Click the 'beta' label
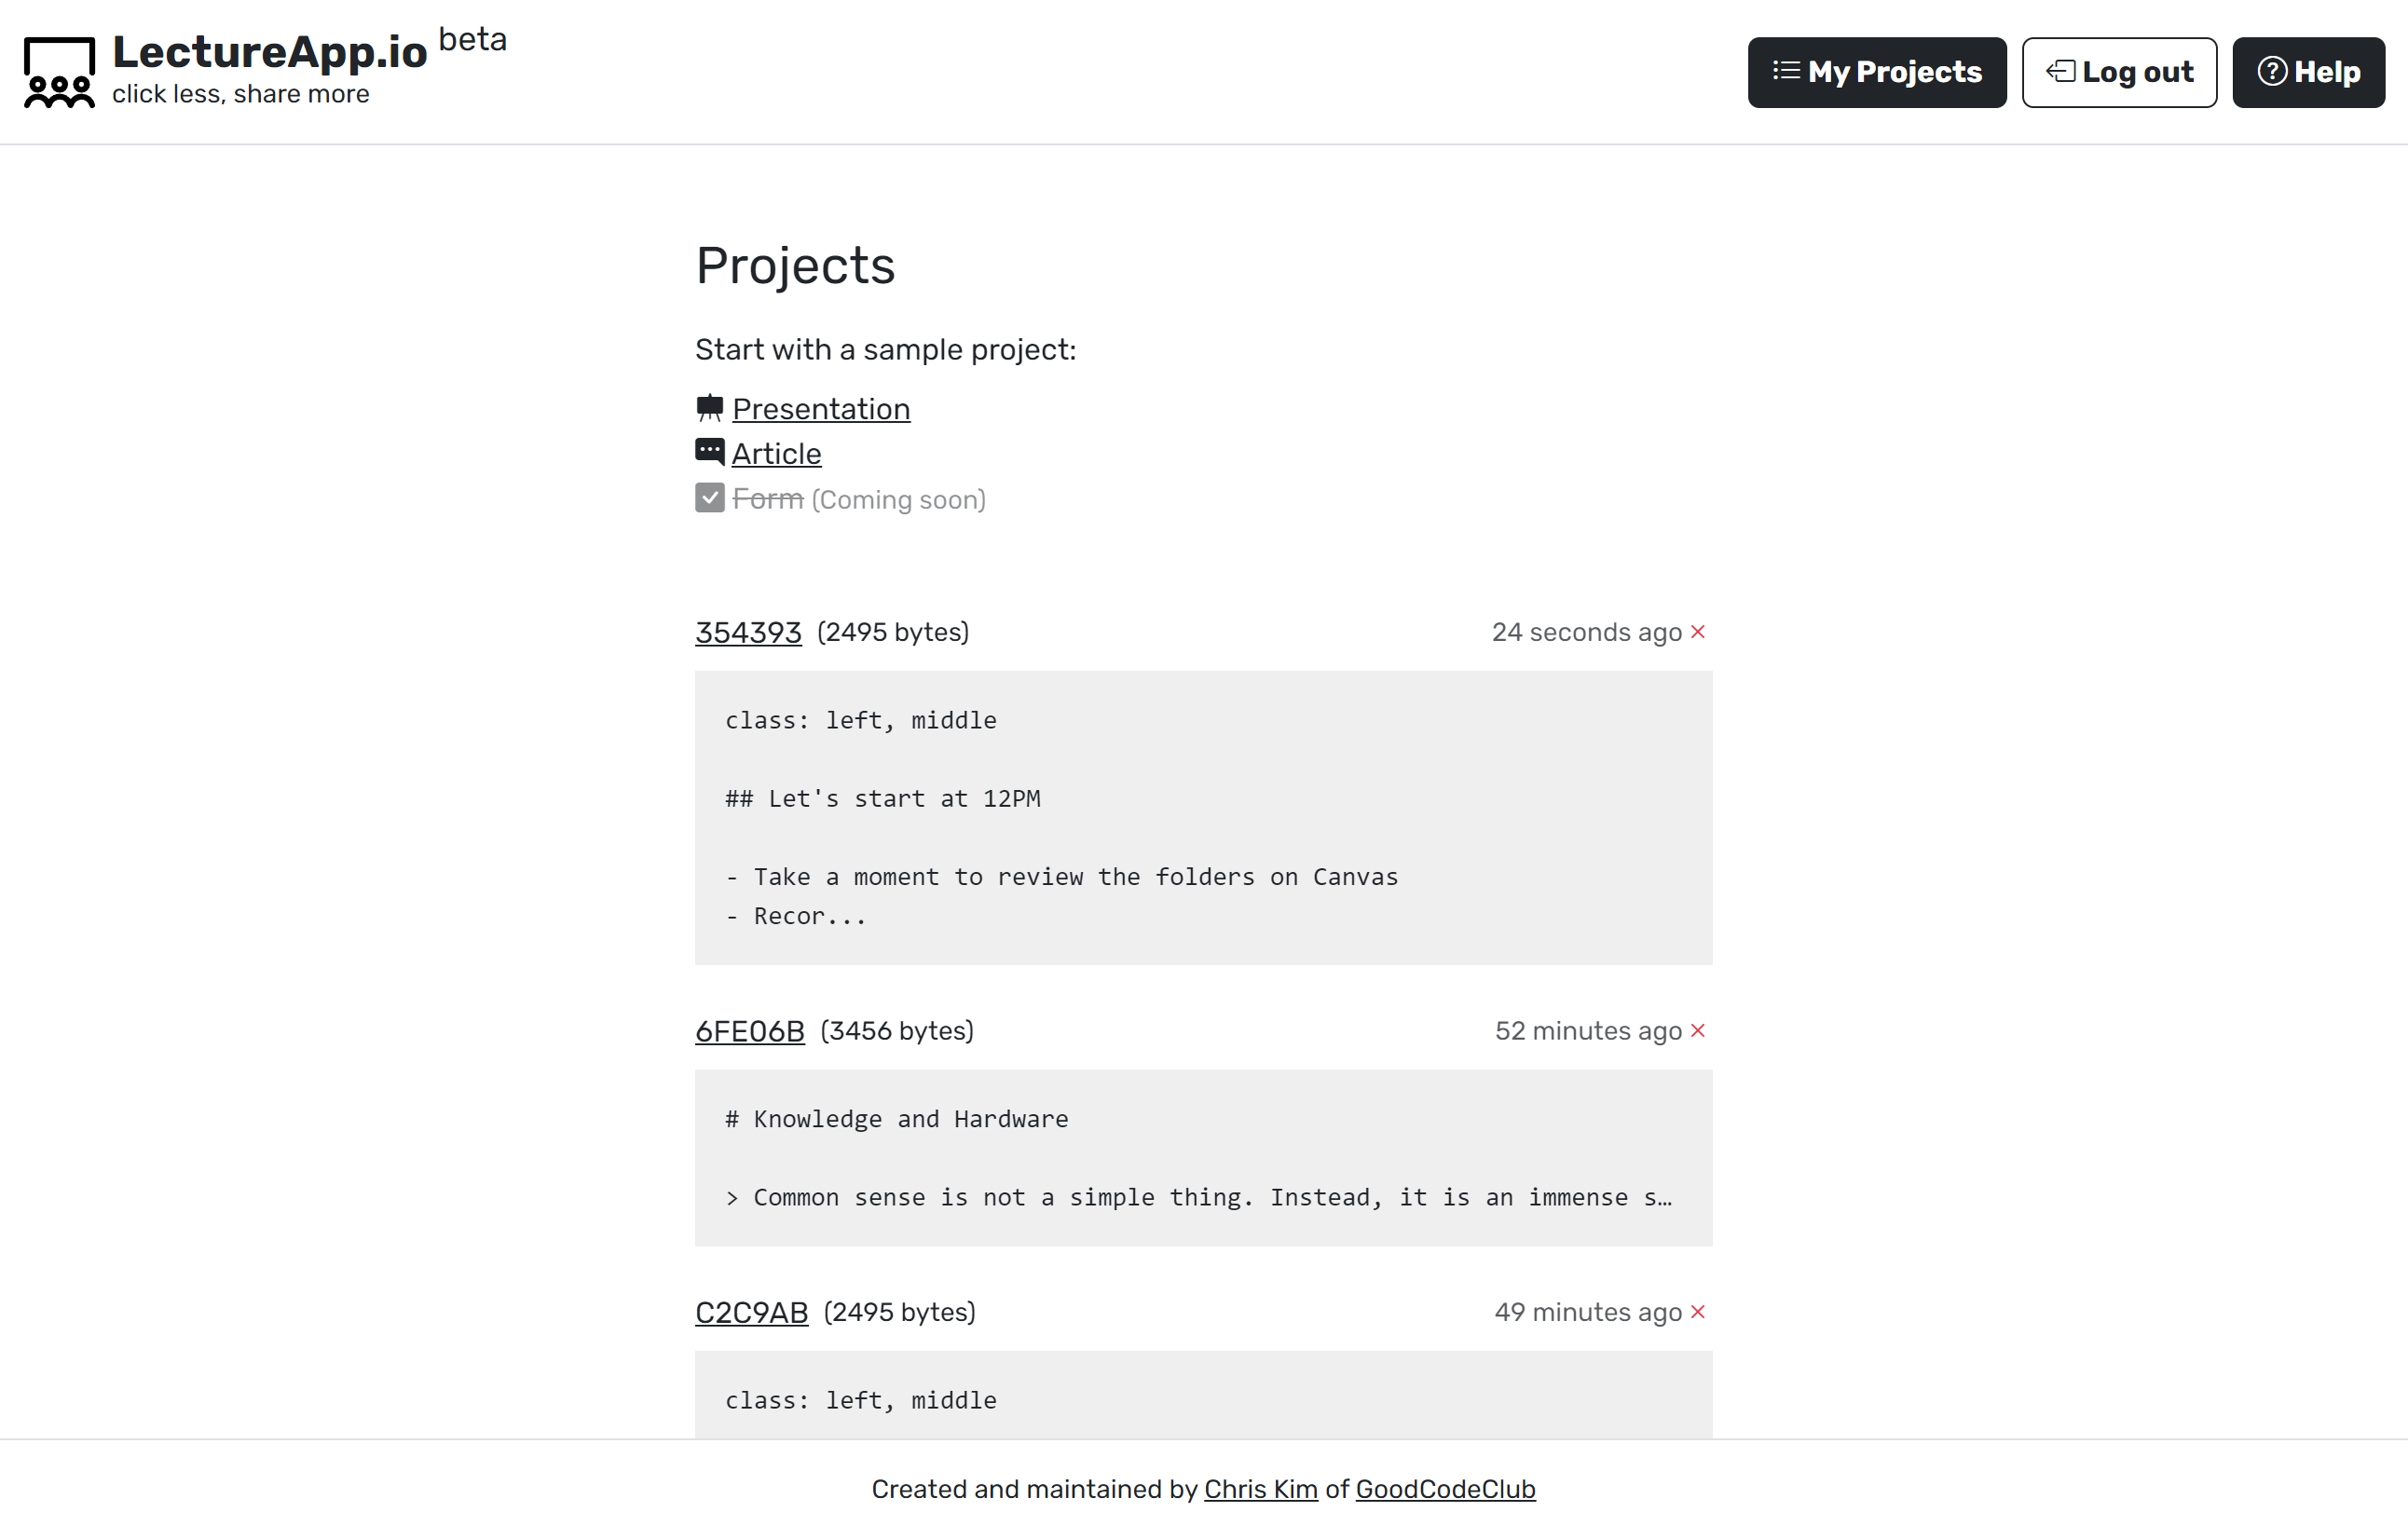Viewport: 2408px width, 1539px height. click(x=473, y=40)
